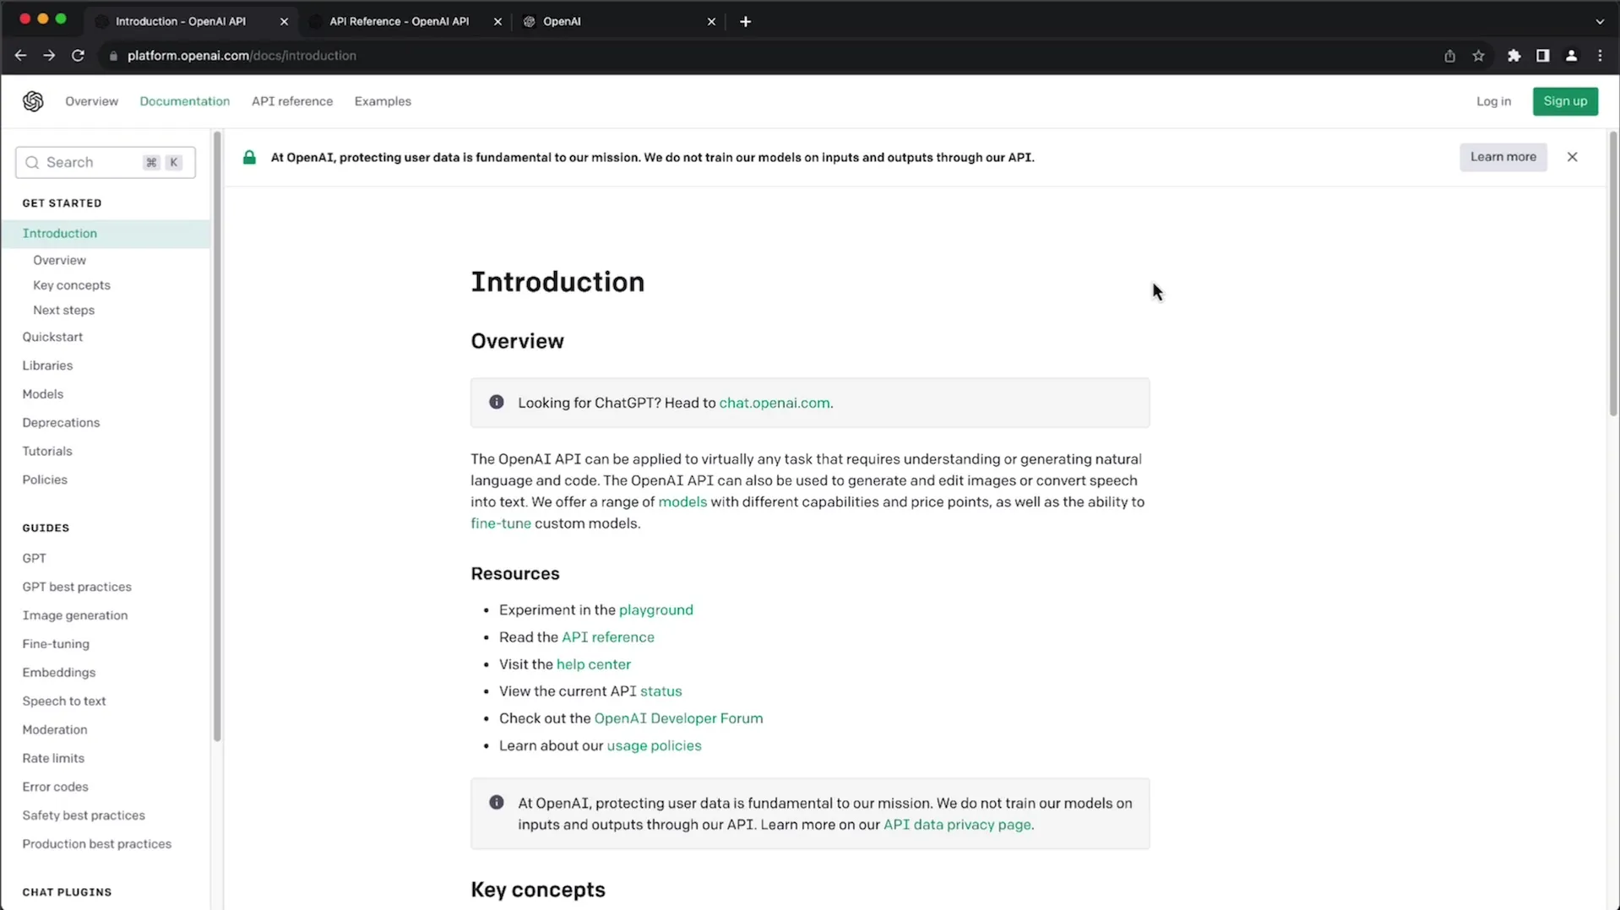Viewport: 1620px width, 910px height.
Task: Click the search magnifier icon
Action: 32,162
